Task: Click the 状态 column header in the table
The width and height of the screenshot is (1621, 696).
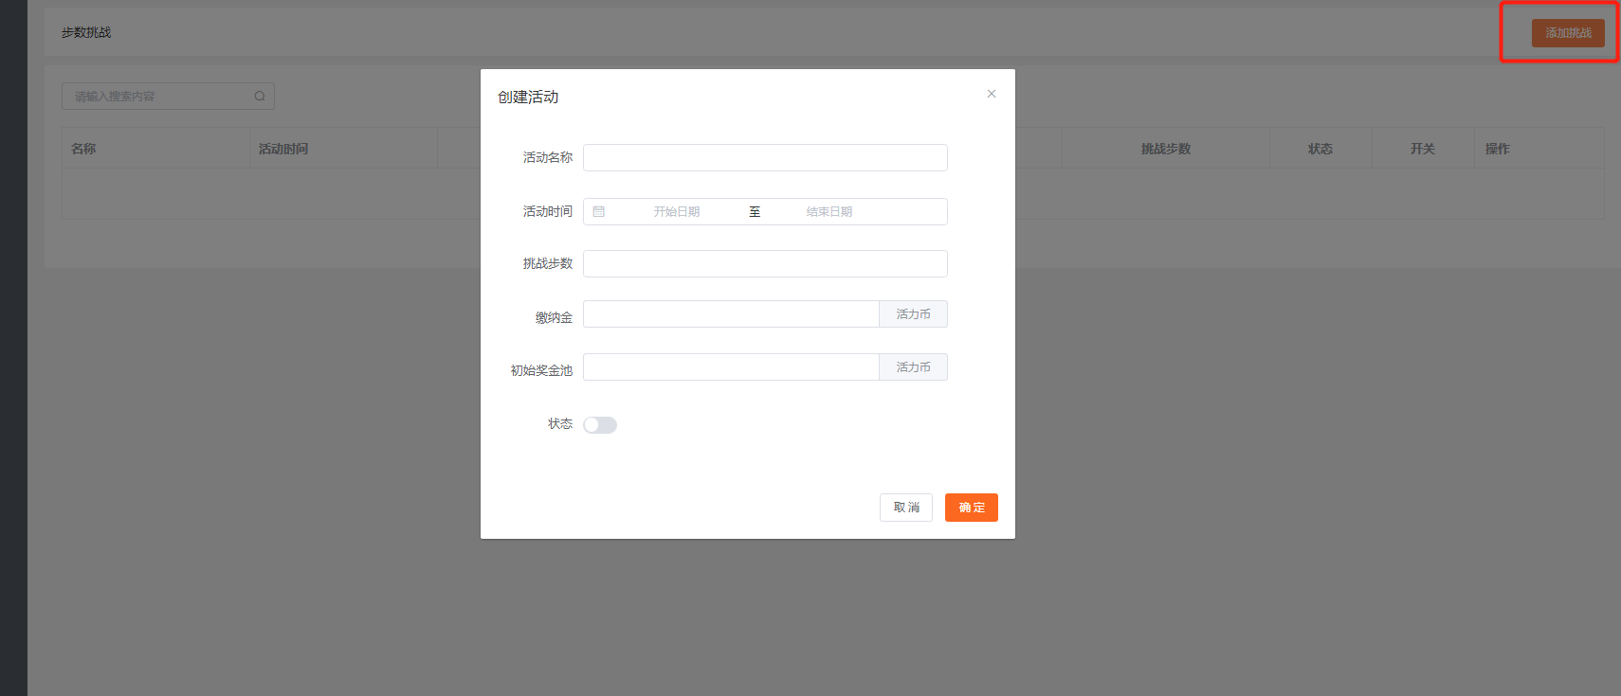Action: pos(1320,149)
